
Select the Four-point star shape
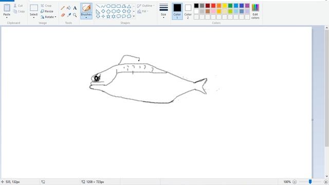point(103,16)
